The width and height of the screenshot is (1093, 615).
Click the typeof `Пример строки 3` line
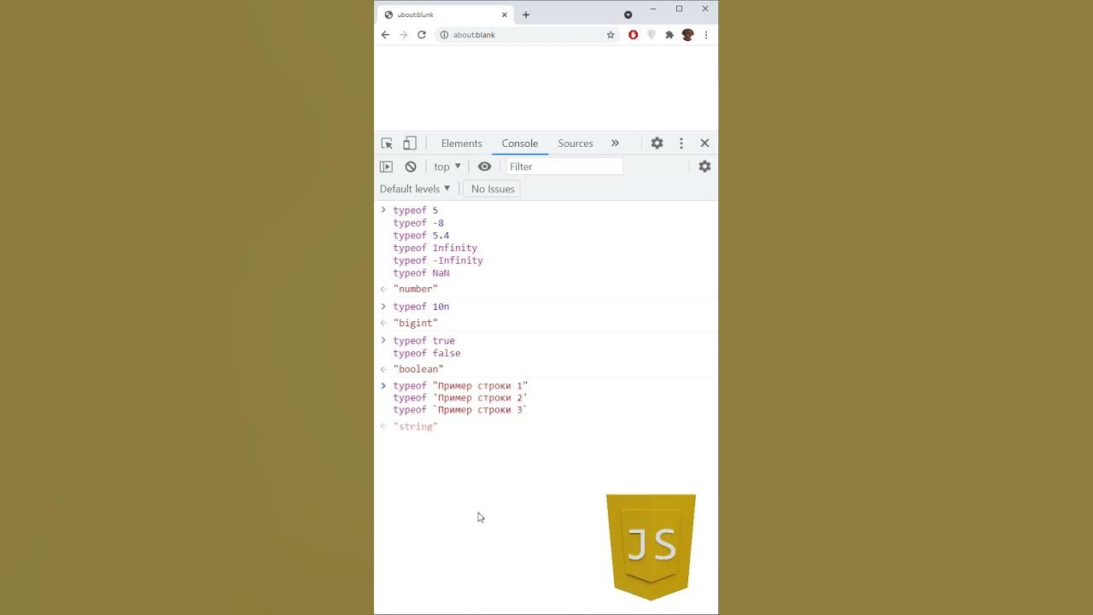[460, 410]
